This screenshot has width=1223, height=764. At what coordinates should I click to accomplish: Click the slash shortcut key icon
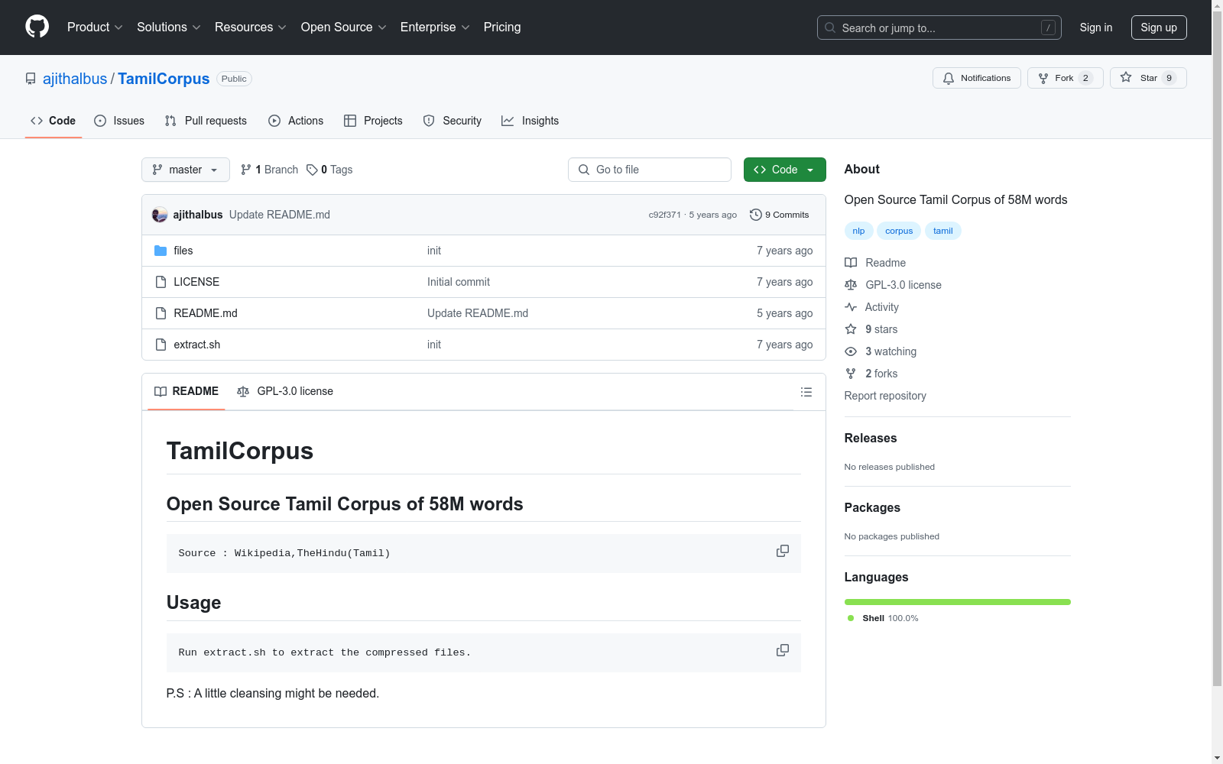1048,28
